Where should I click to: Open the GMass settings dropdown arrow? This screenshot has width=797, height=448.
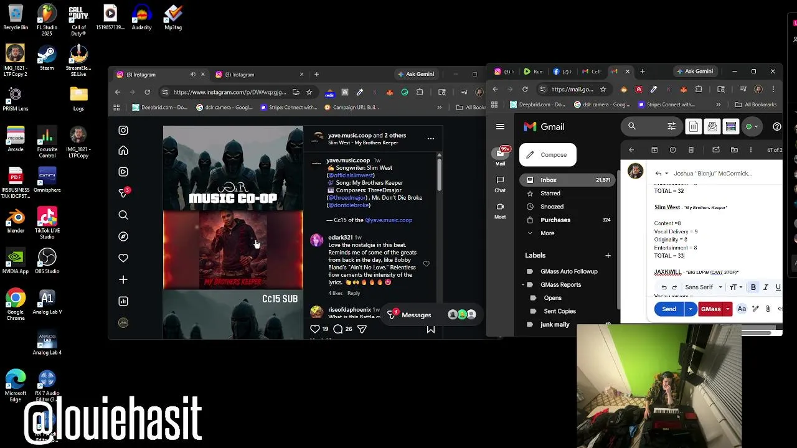[x=727, y=309]
